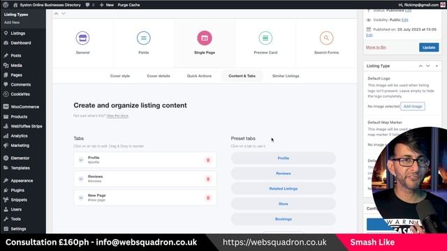Open the General settings icon
Viewport: 447px width, 251px height.
tap(82, 38)
